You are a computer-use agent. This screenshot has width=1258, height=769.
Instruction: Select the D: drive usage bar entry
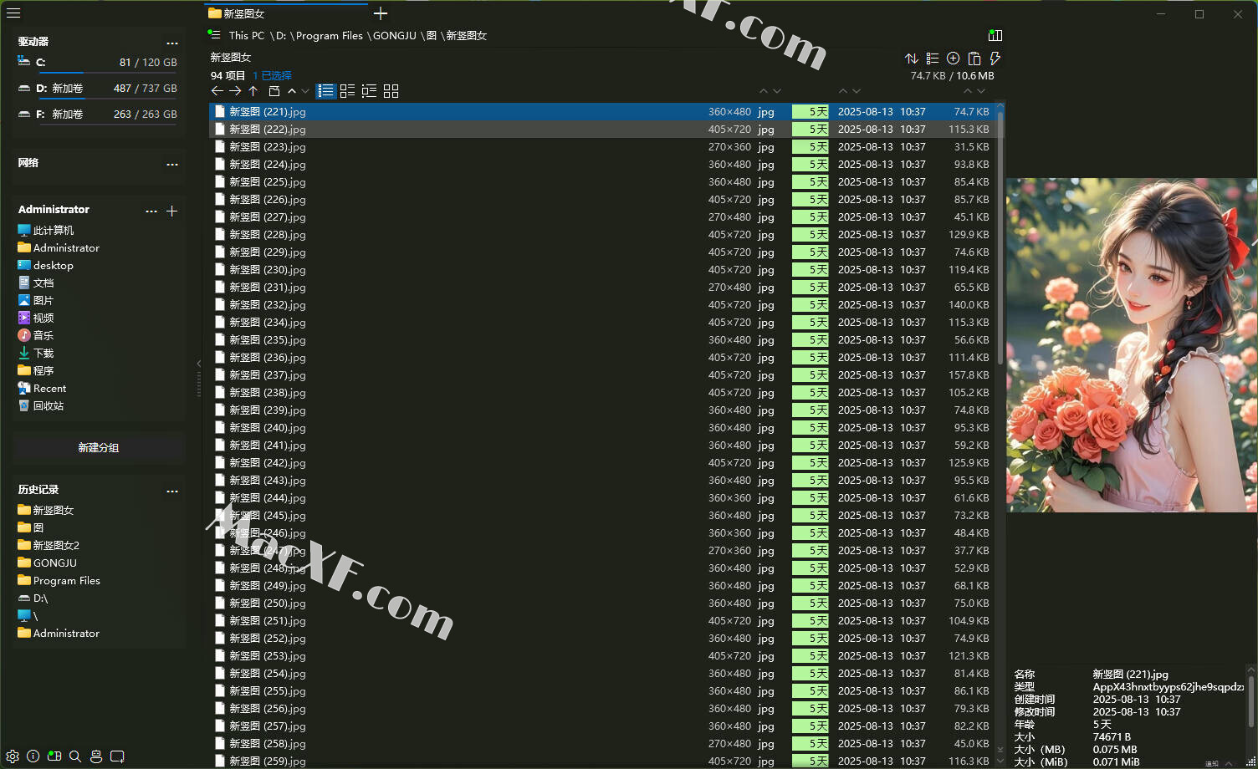pyautogui.click(x=98, y=89)
